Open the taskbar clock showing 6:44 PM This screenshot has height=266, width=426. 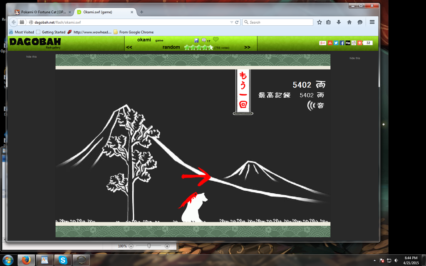pos(411,260)
